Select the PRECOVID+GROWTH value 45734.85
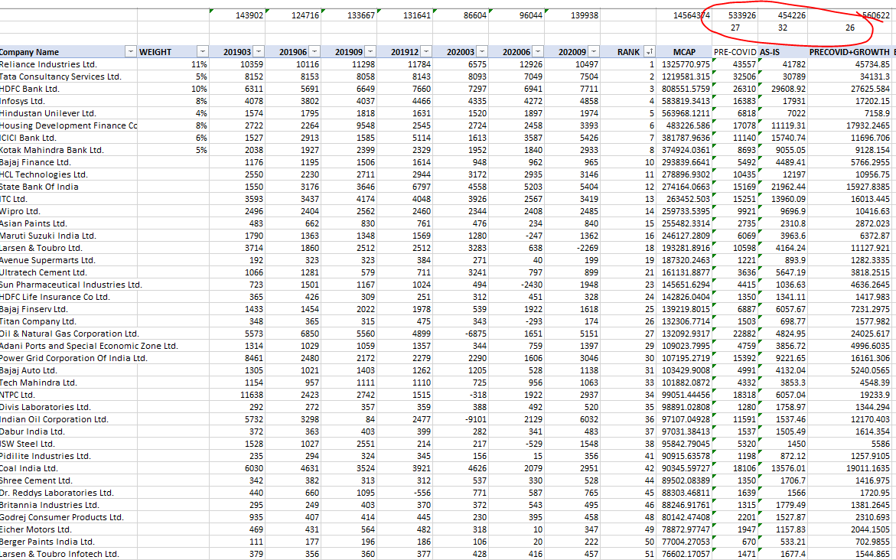 [x=850, y=64]
